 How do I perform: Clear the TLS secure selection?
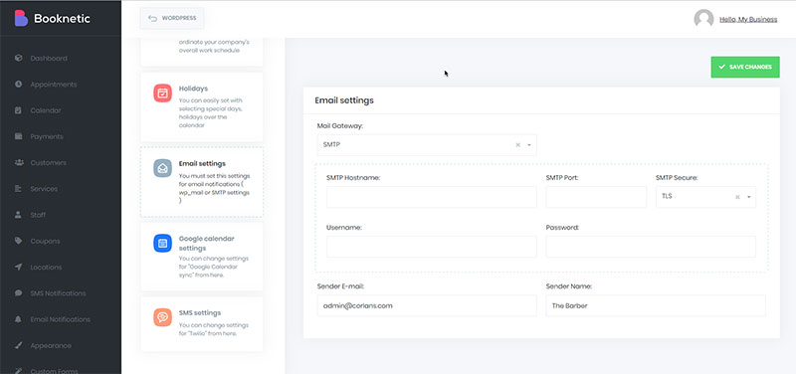tap(737, 197)
